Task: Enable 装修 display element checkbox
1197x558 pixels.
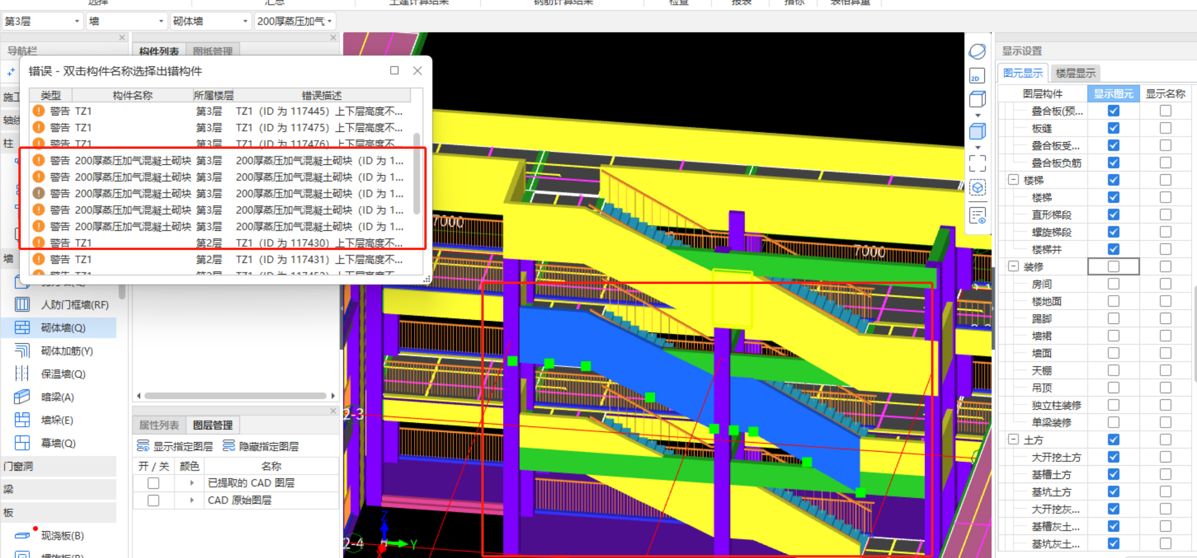Action: (1114, 267)
